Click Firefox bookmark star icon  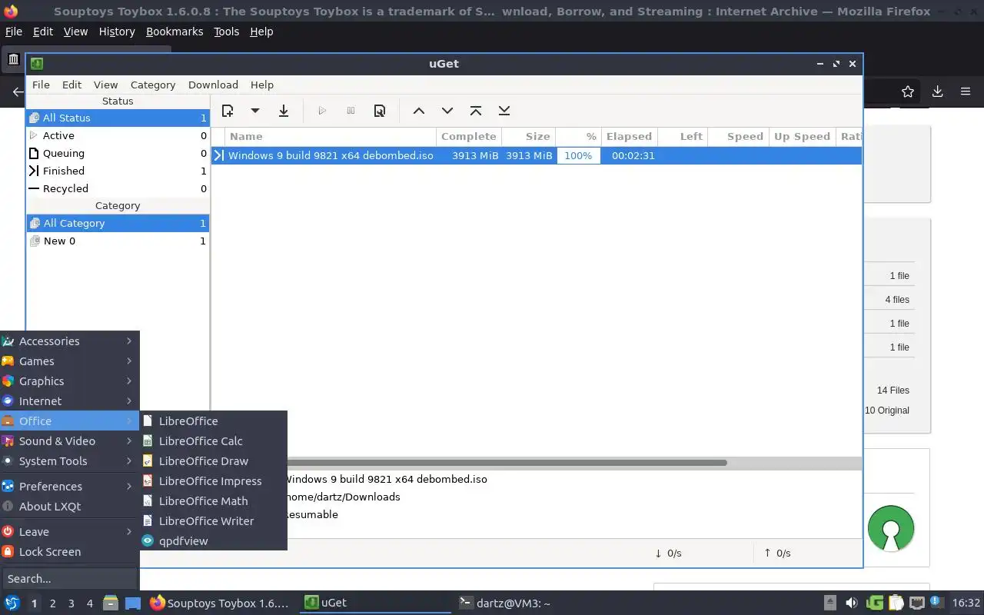(908, 91)
